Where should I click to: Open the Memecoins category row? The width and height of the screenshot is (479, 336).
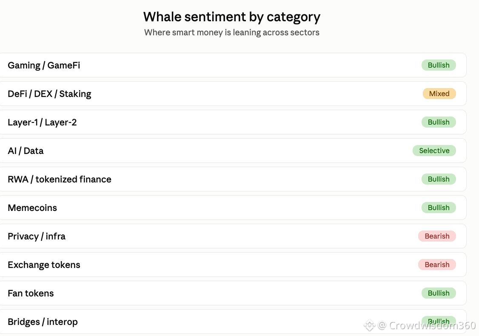point(233,208)
